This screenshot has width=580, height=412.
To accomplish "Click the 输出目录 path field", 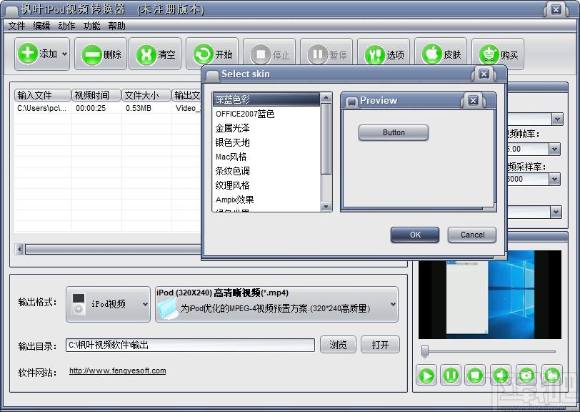I will [190, 345].
